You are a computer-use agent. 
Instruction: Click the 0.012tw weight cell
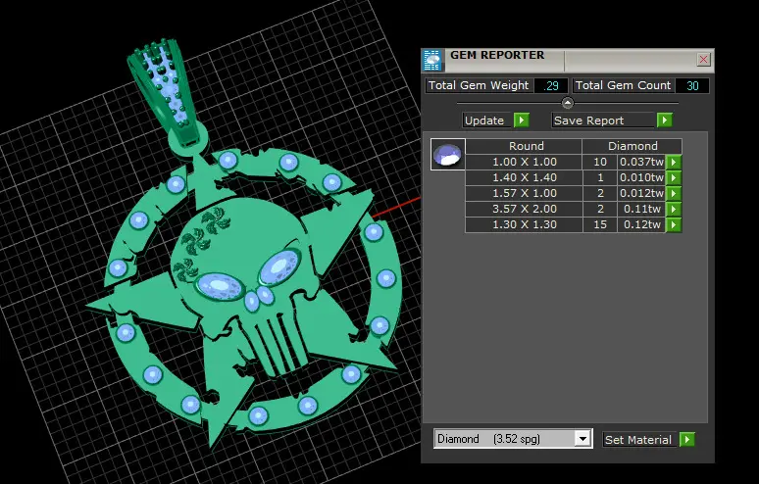[641, 193]
